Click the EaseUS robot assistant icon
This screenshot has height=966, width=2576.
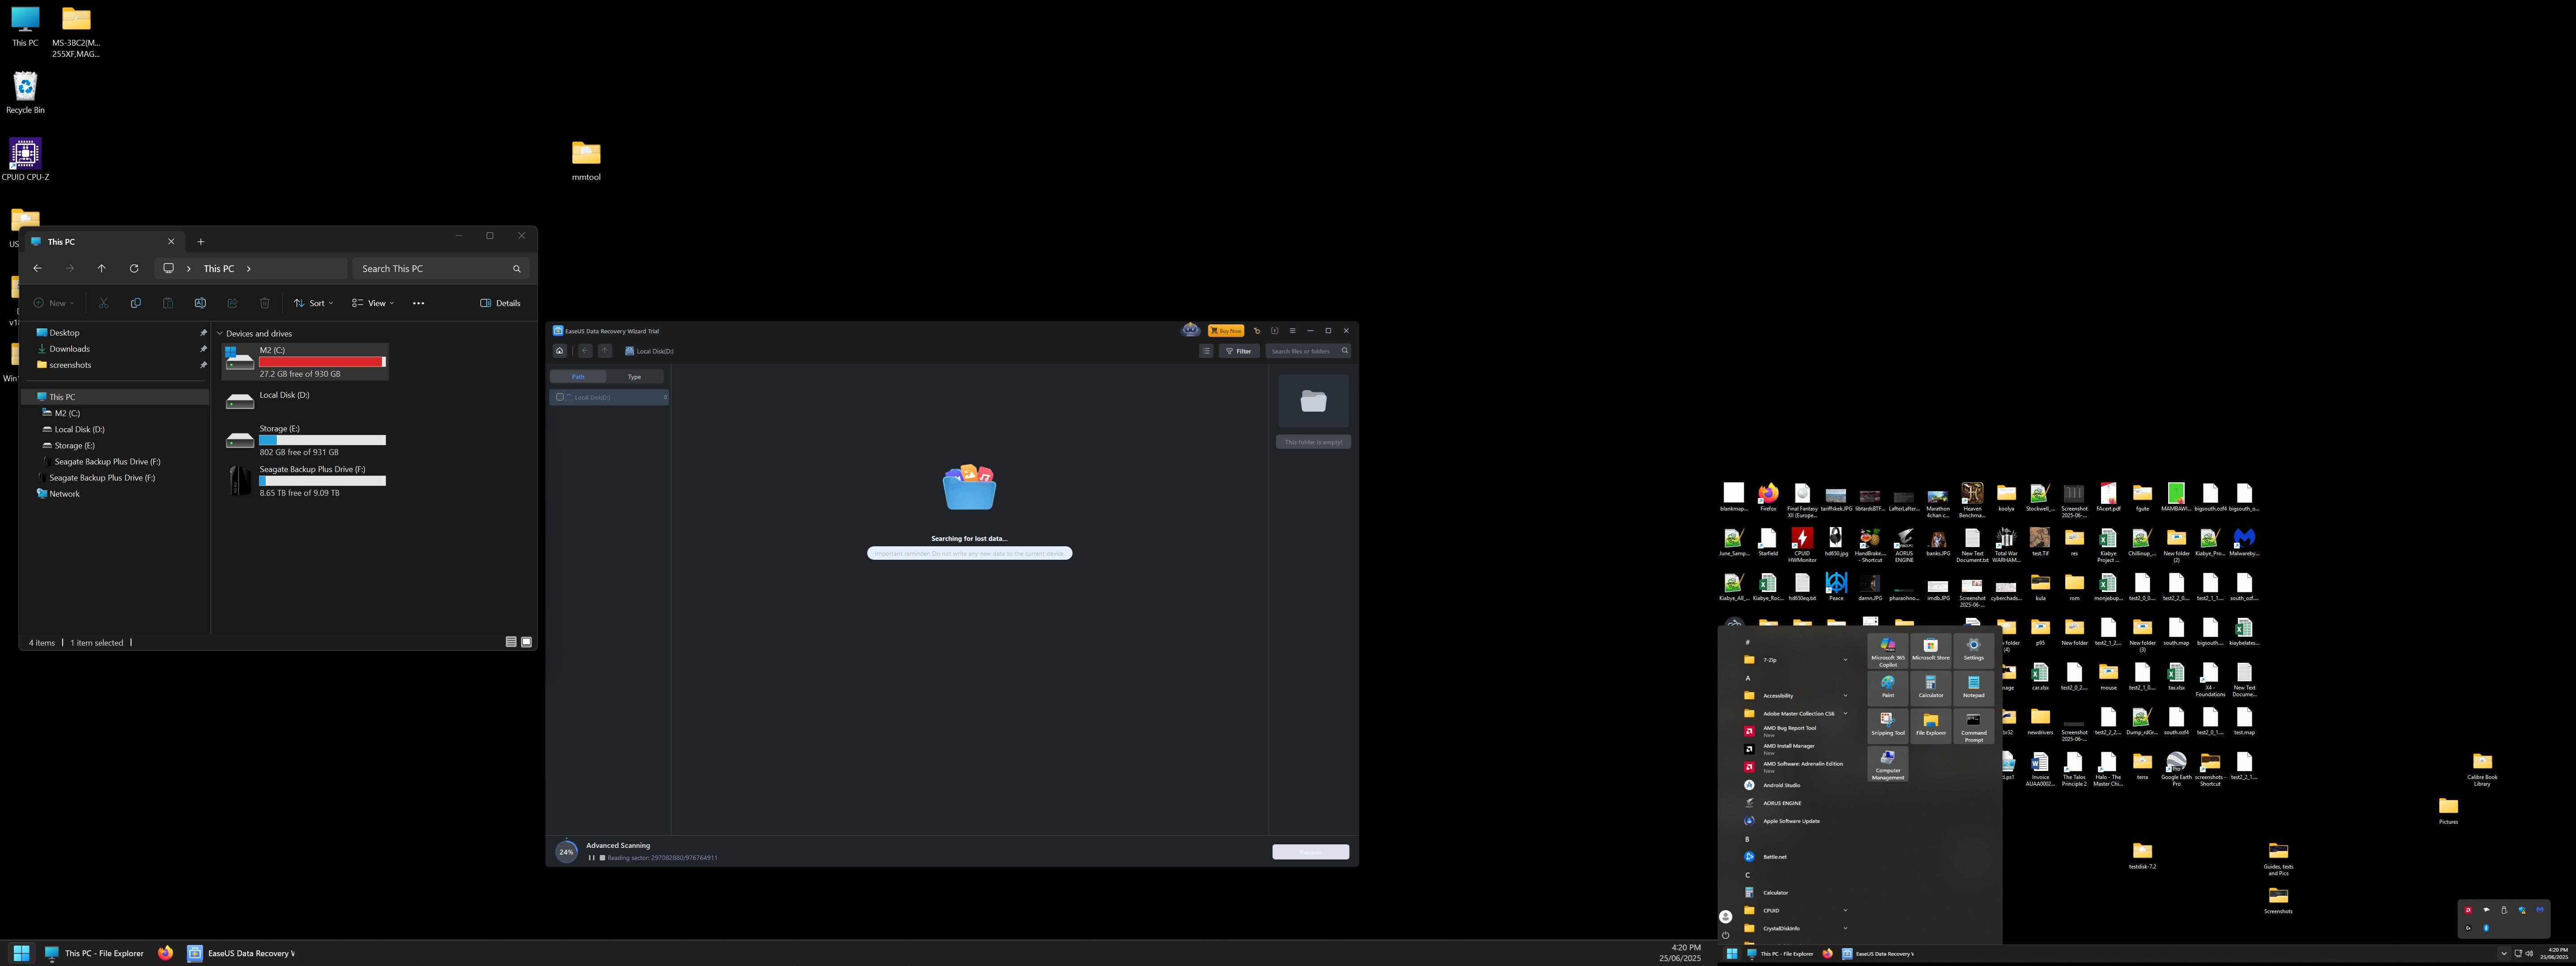pyautogui.click(x=1190, y=330)
